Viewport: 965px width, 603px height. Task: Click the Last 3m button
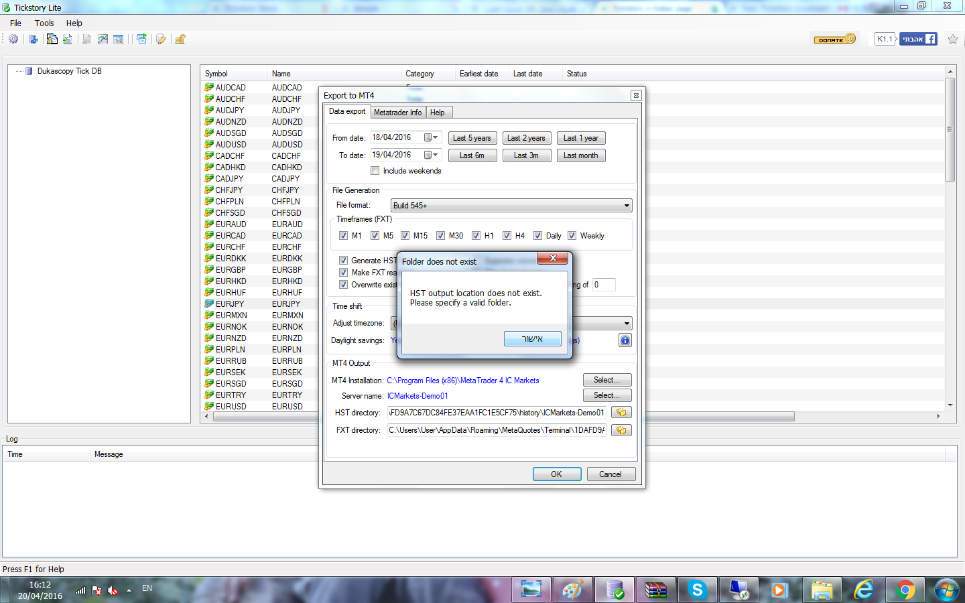526,155
